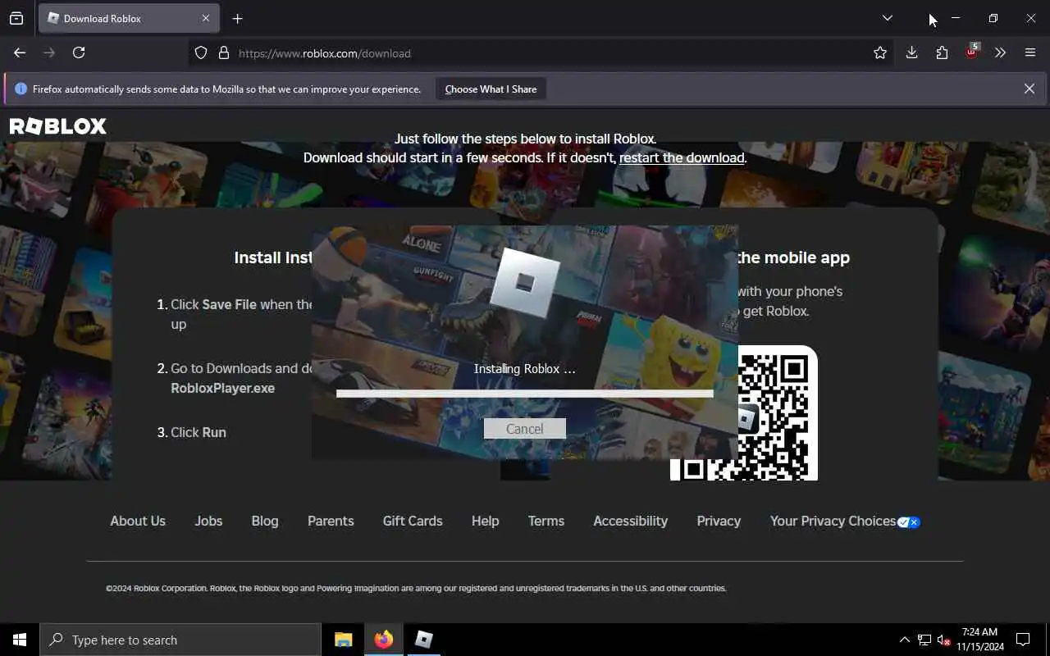Open the muted volume tray icon
The image size is (1050, 656).
pos(943,640)
